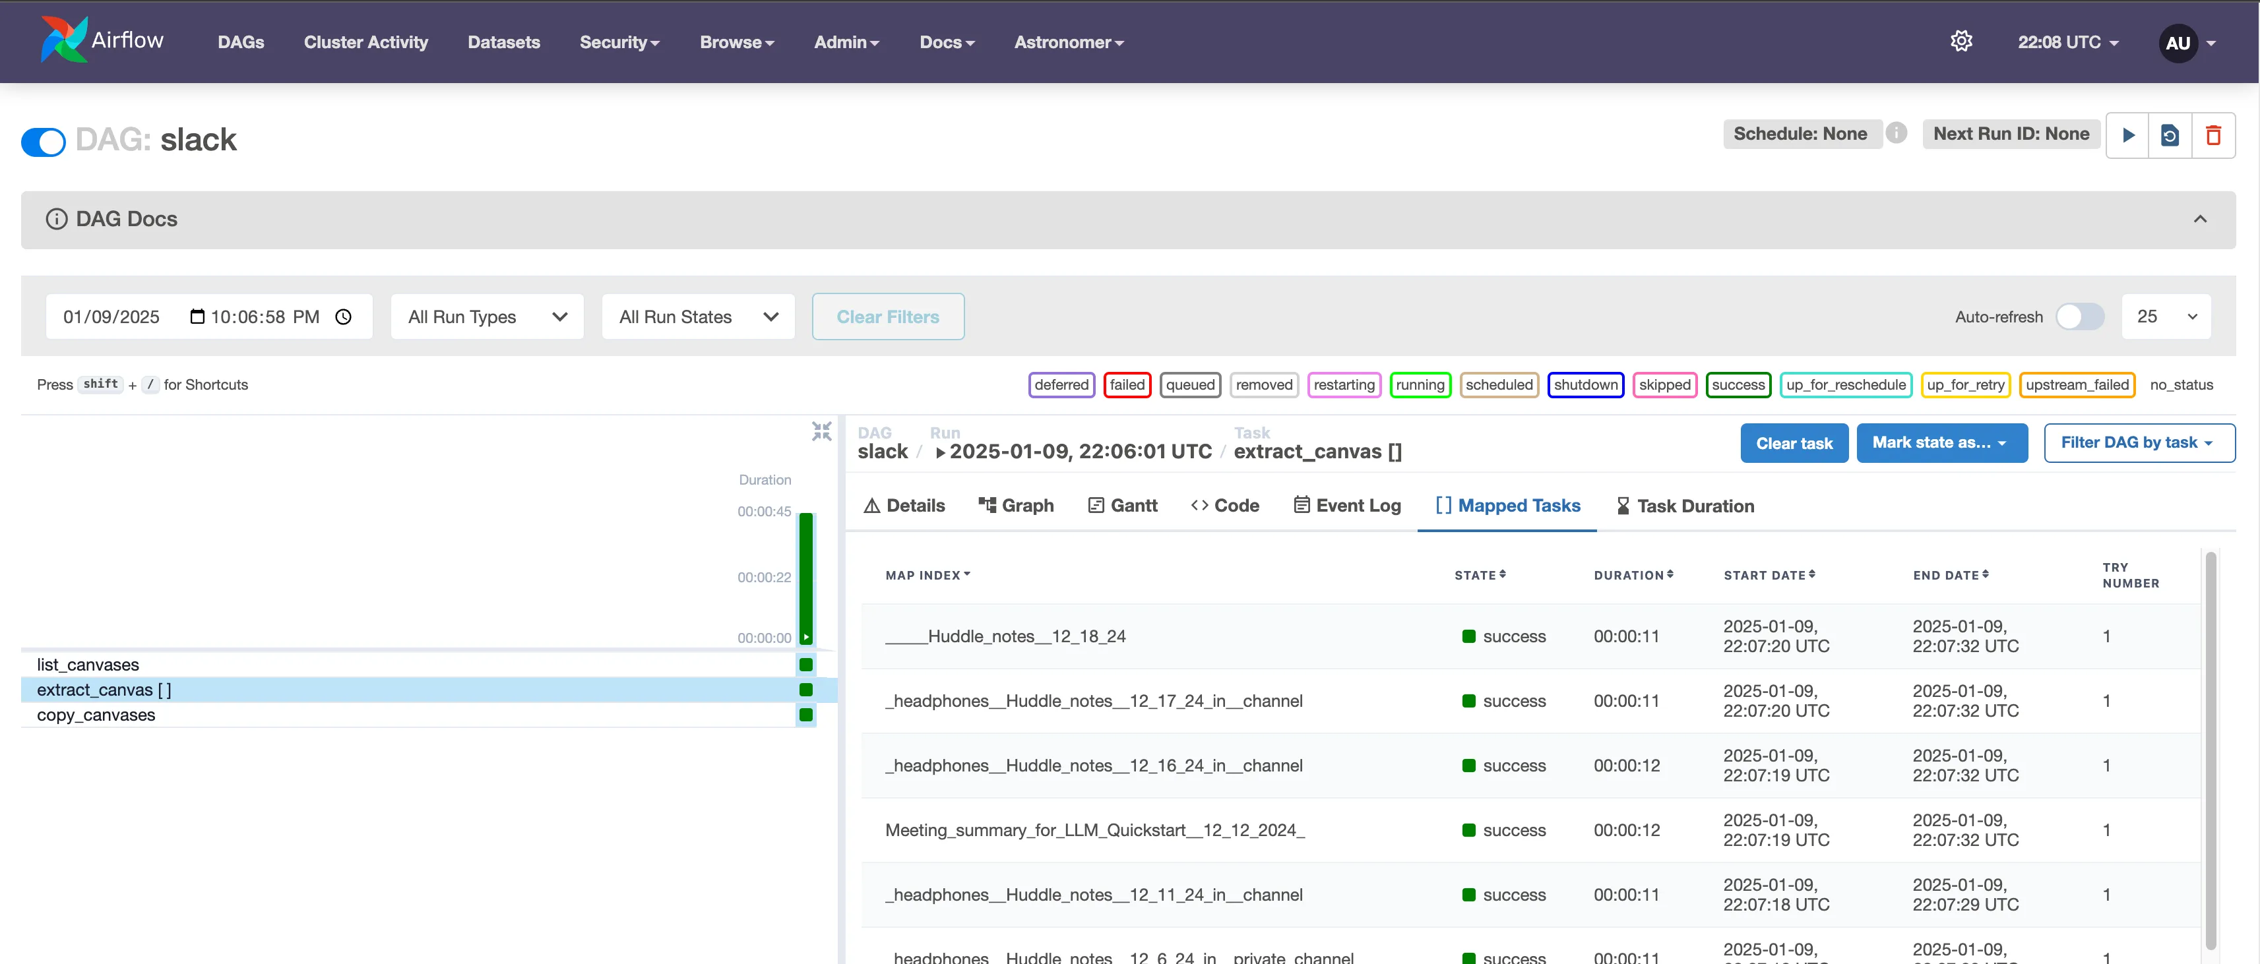The width and height of the screenshot is (2260, 964).
Task: Trigger DAG with the play button
Action: point(2129,135)
